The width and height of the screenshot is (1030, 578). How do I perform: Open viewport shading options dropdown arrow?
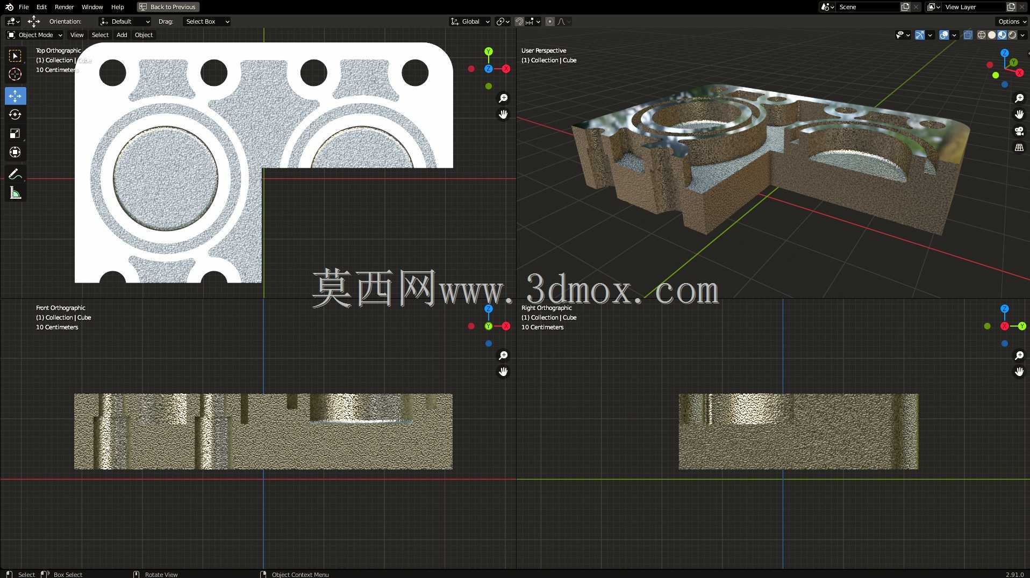coord(1022,35)
